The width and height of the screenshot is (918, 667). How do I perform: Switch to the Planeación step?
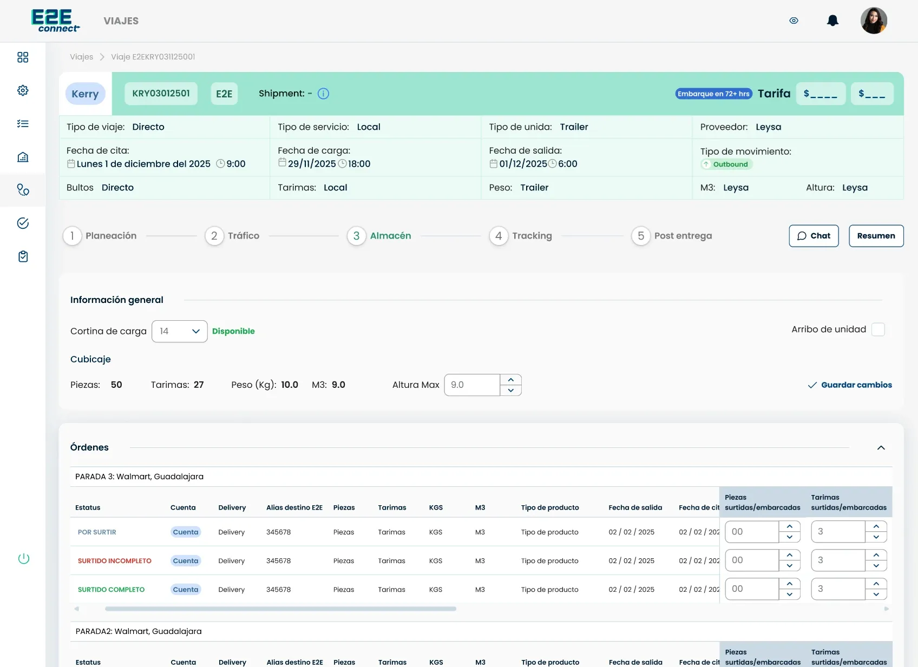(x=100, y=236)
